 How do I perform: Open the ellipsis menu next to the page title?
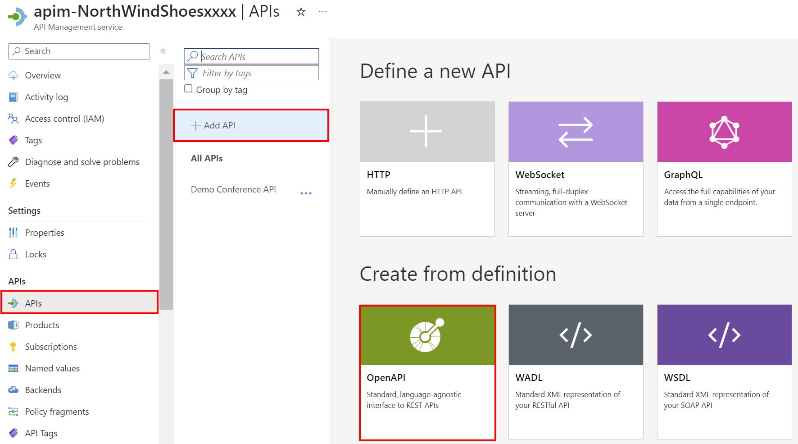[x=322, y=11]
